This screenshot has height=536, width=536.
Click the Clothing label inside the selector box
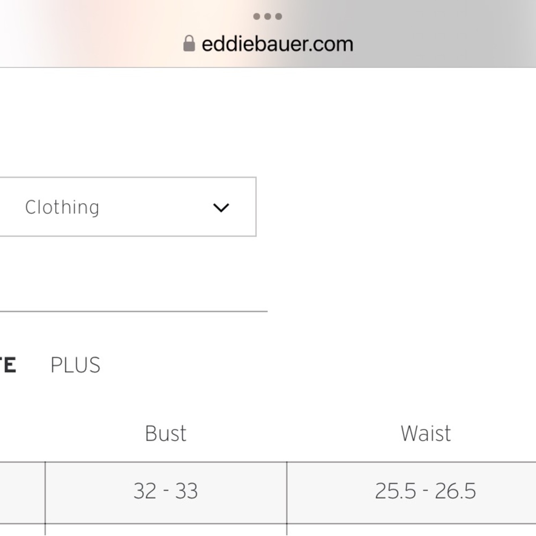62,207
